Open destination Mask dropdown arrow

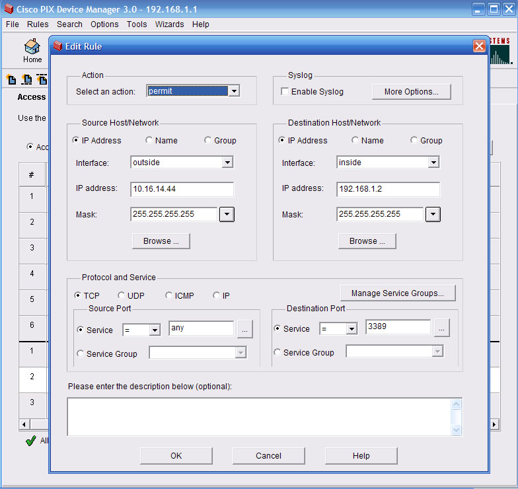tap(433, 214)
